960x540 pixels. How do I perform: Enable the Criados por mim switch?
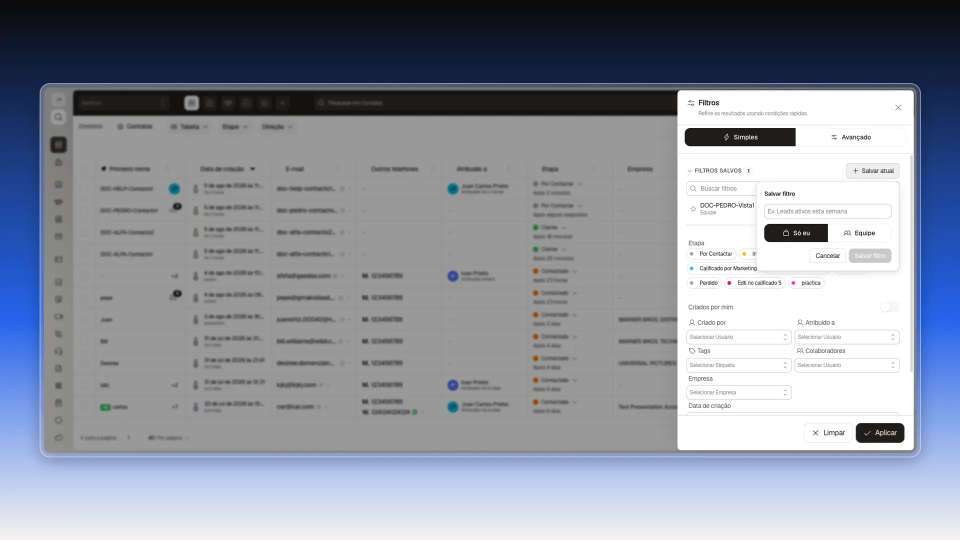pyautogui.click(x=889, y=307)
